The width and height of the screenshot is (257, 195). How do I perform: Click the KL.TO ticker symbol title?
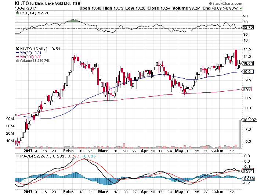pos(22,3)
